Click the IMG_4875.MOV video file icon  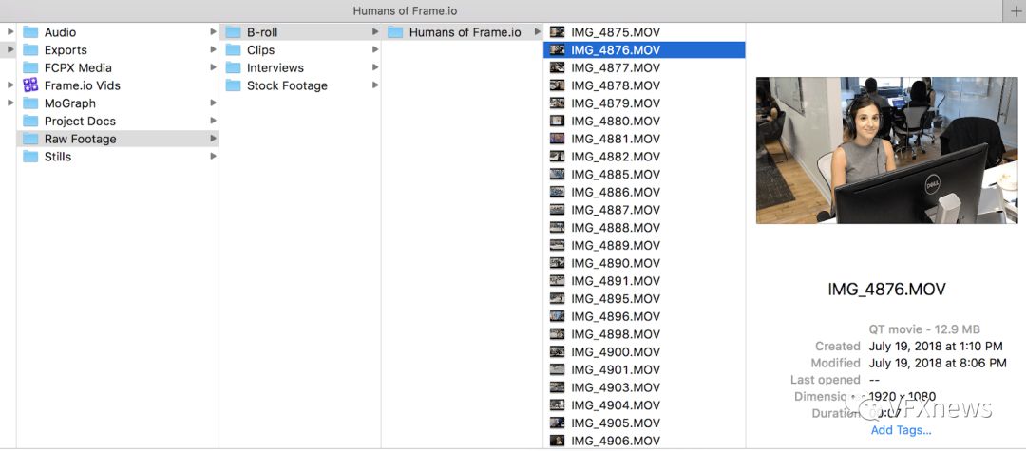point(558,32)
